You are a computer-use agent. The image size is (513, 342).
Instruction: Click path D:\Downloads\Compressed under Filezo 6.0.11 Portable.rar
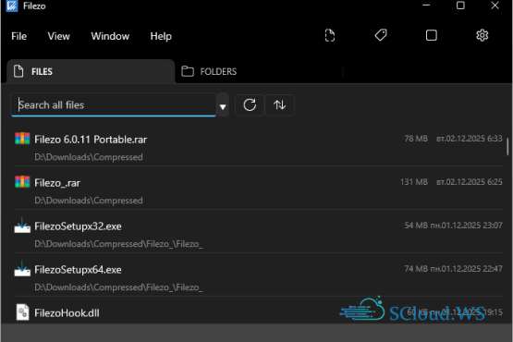click(89, 157)
